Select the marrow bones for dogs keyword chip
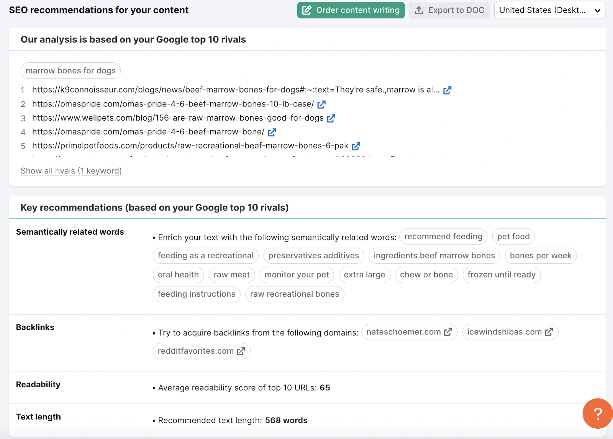This screenshot has height=439, width=613. 70,70
